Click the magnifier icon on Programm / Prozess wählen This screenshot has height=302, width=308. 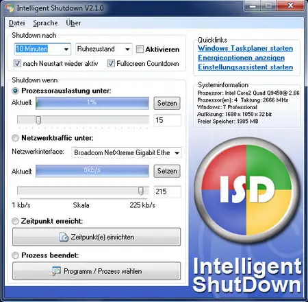[x=56, y=271]
